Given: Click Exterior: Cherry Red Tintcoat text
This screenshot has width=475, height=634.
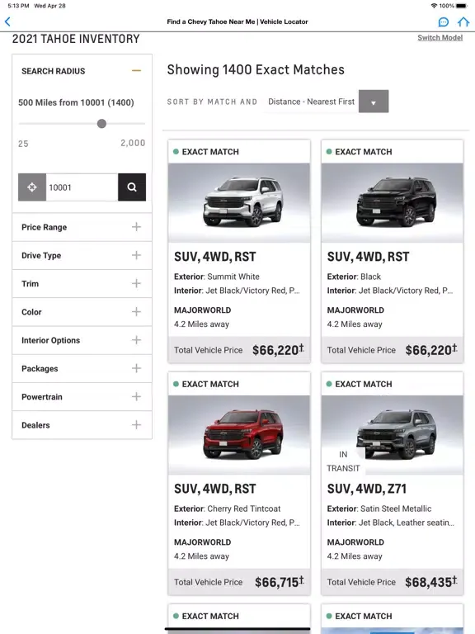Looking at the screenshot, I should click(x=228, y=509).
